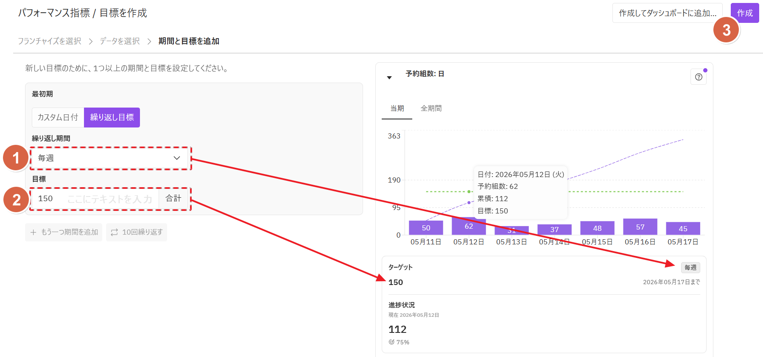Image resolution: width=763 pixels, height=357 pixels.
Task: Click the 目標 input field showing 150
Action: tap(95, 199)
